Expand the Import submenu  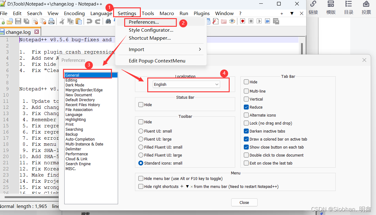point(161,49)
